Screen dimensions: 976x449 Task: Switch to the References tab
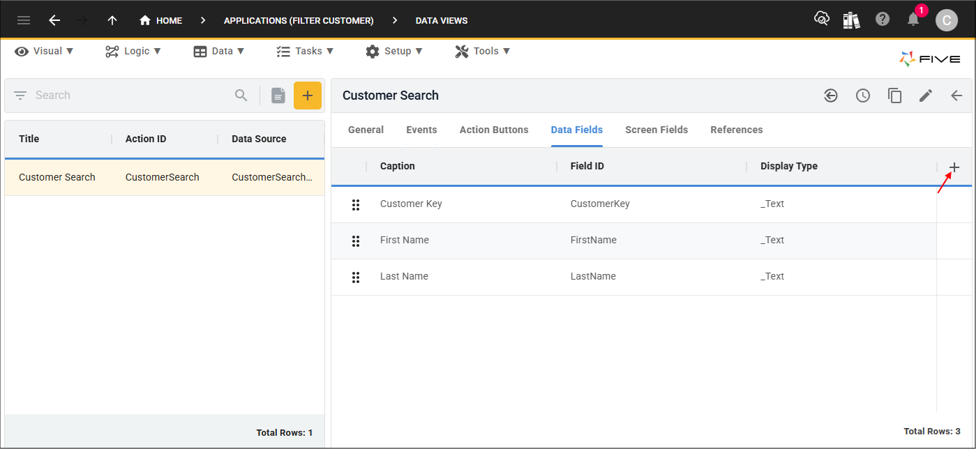[x=737, y=130]
